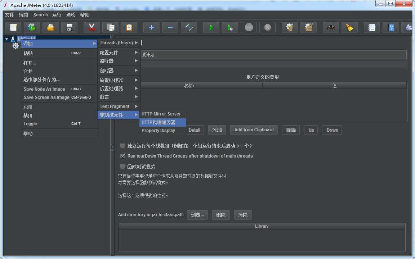
Task: Click the Clear results broom icon
Action: click(290, 27)
